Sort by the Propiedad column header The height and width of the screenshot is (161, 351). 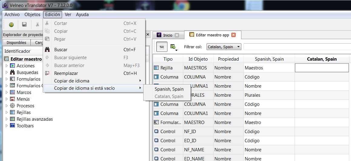(x=228, y=59)
